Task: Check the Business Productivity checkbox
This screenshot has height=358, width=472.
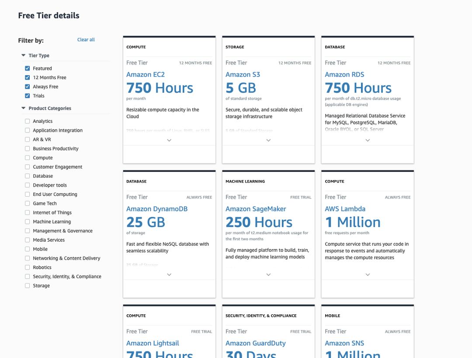Action: (x=28, y=149)
